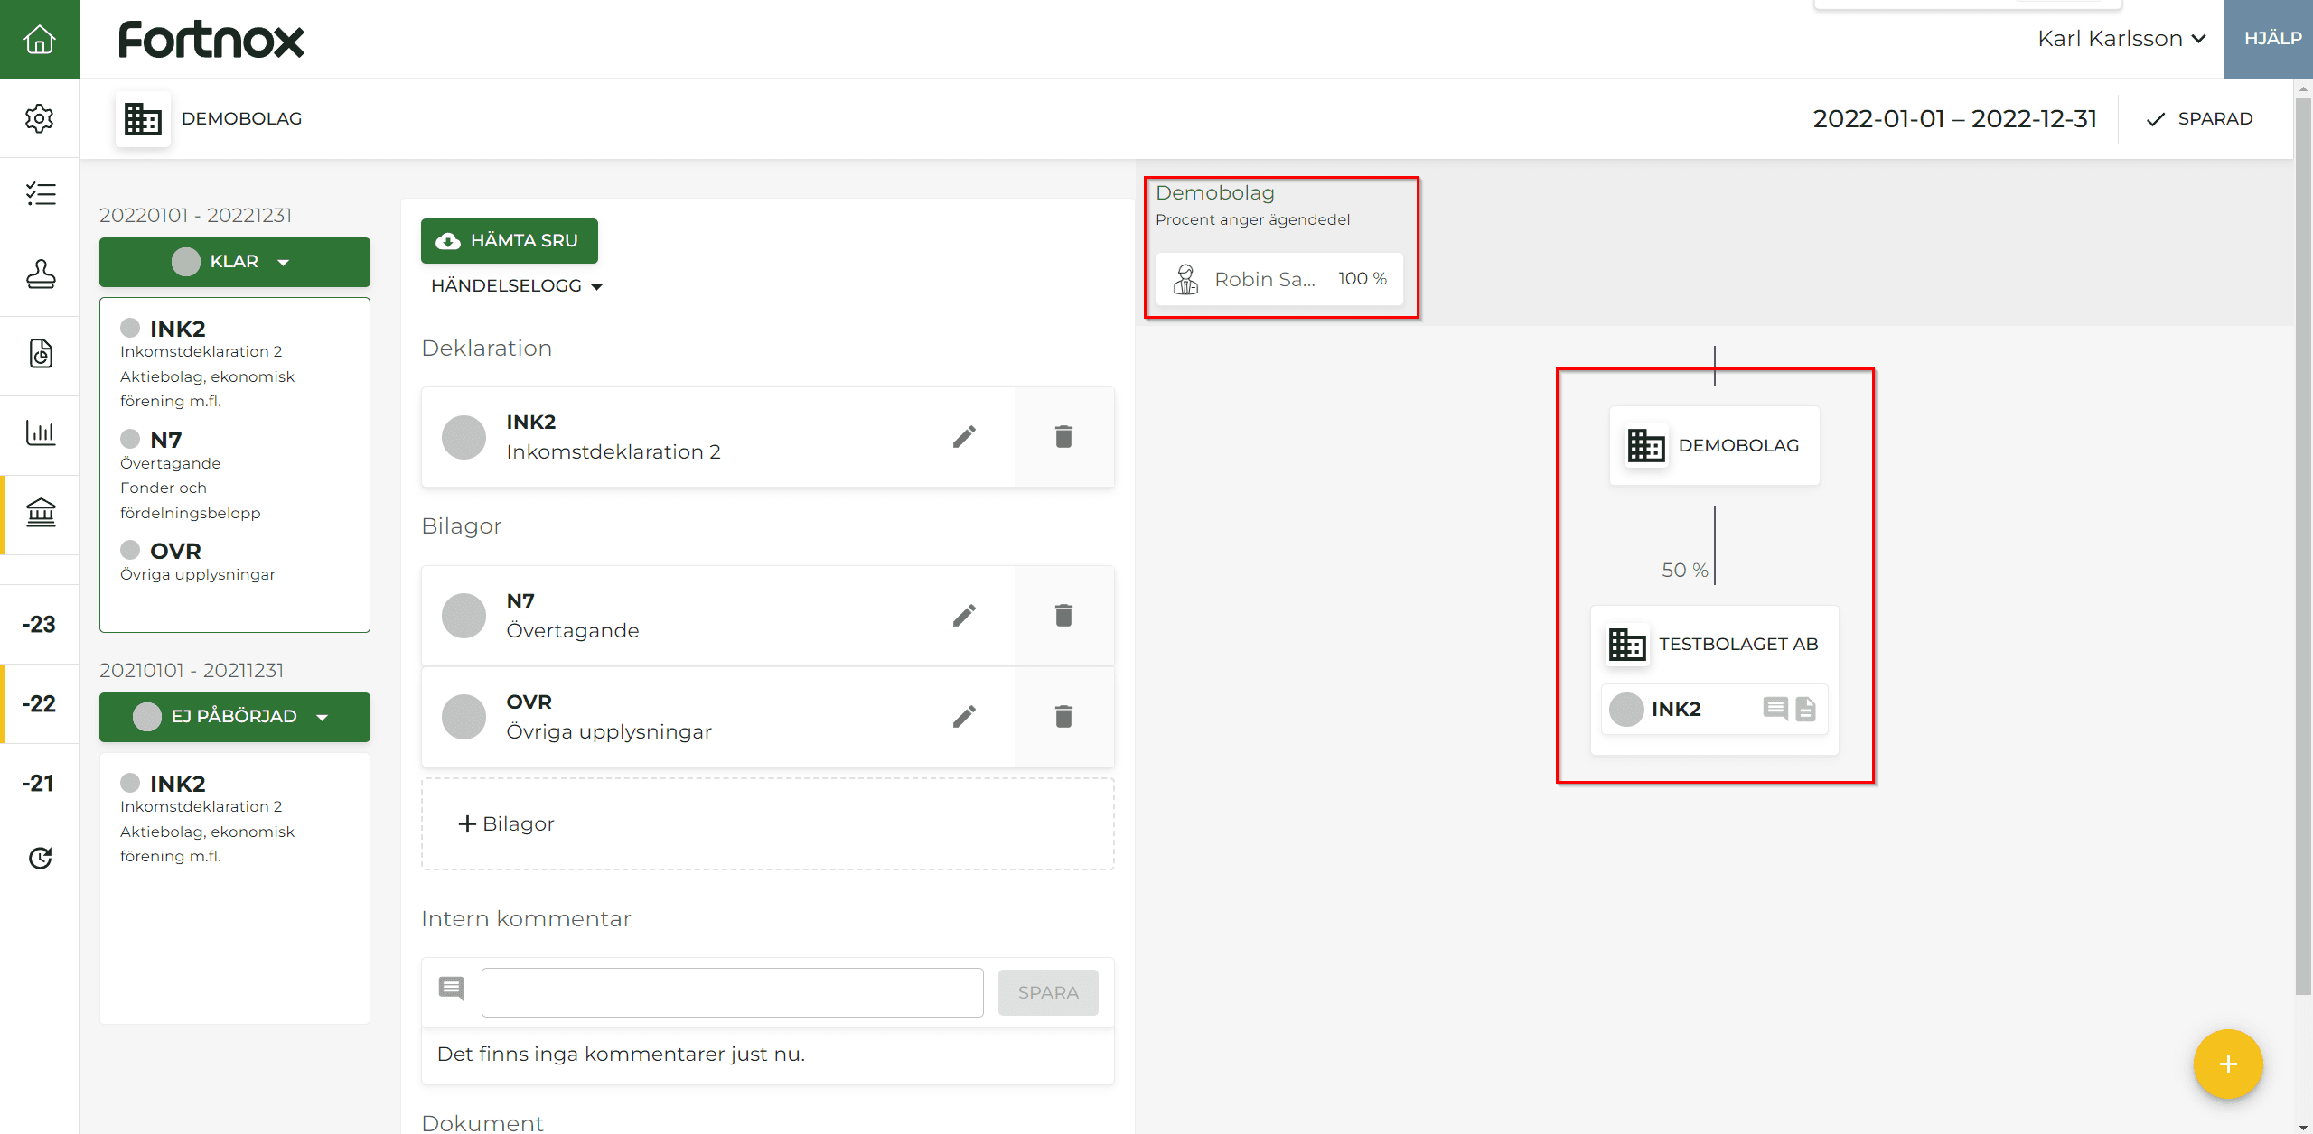Screen dimensions: 2313x1134
Task: Click document icon on Testbolaget INK2 card
Action: (1805, 709)
